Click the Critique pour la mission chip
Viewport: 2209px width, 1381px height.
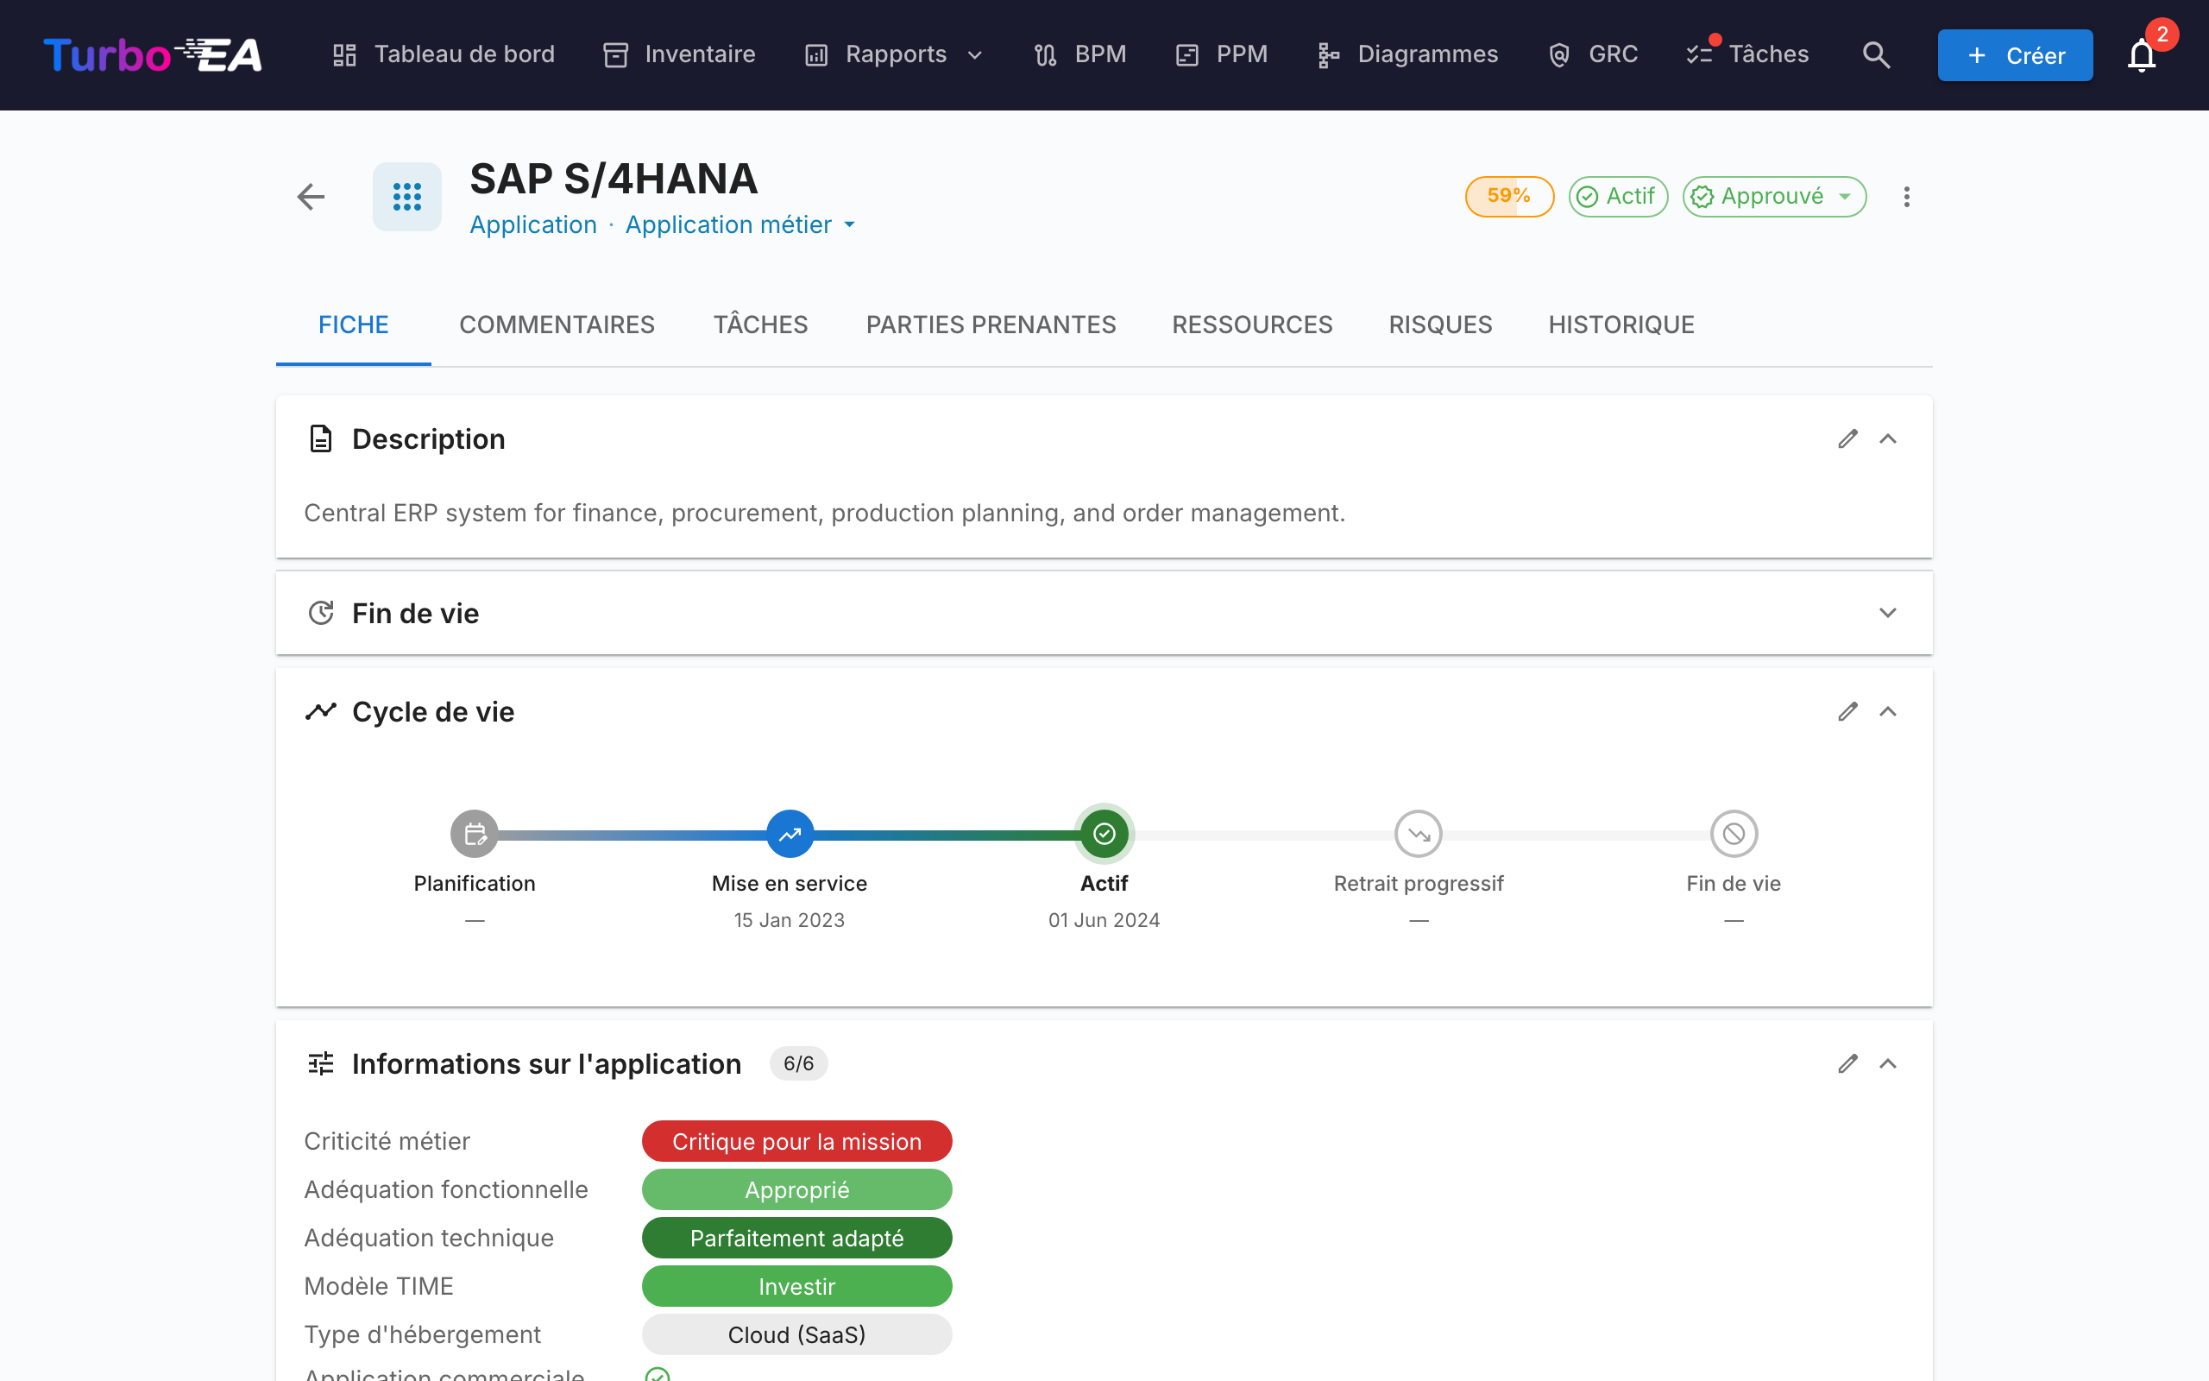(x=797, y=1142)
